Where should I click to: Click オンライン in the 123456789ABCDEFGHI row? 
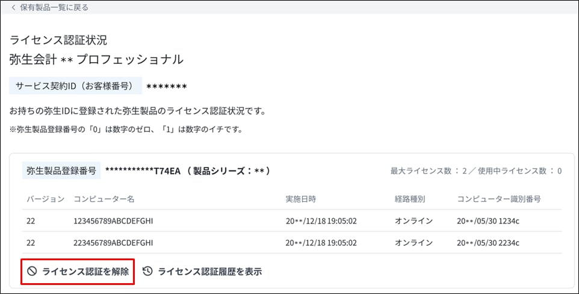[413, 220]
